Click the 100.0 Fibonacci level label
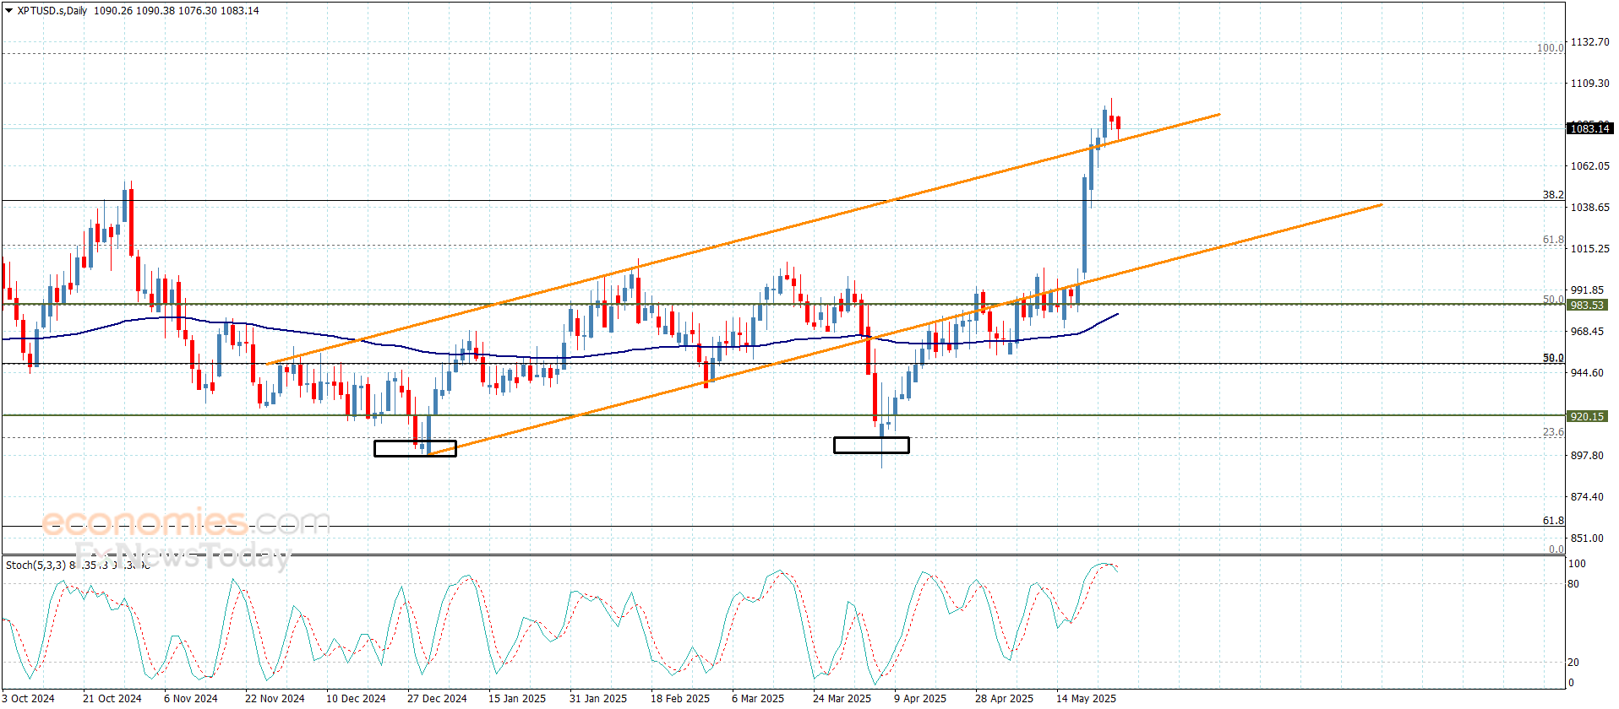Image resolution: width=1619 pixels, height=709 pixels. 1549,48
